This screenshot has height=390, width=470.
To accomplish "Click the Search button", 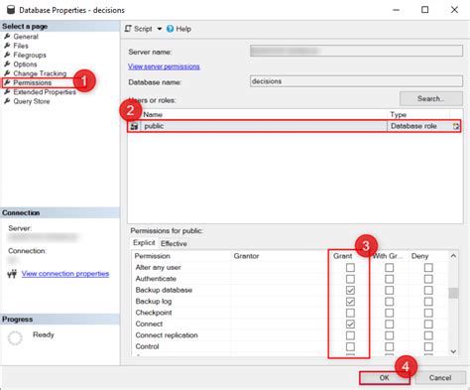I will pos(431,98).
